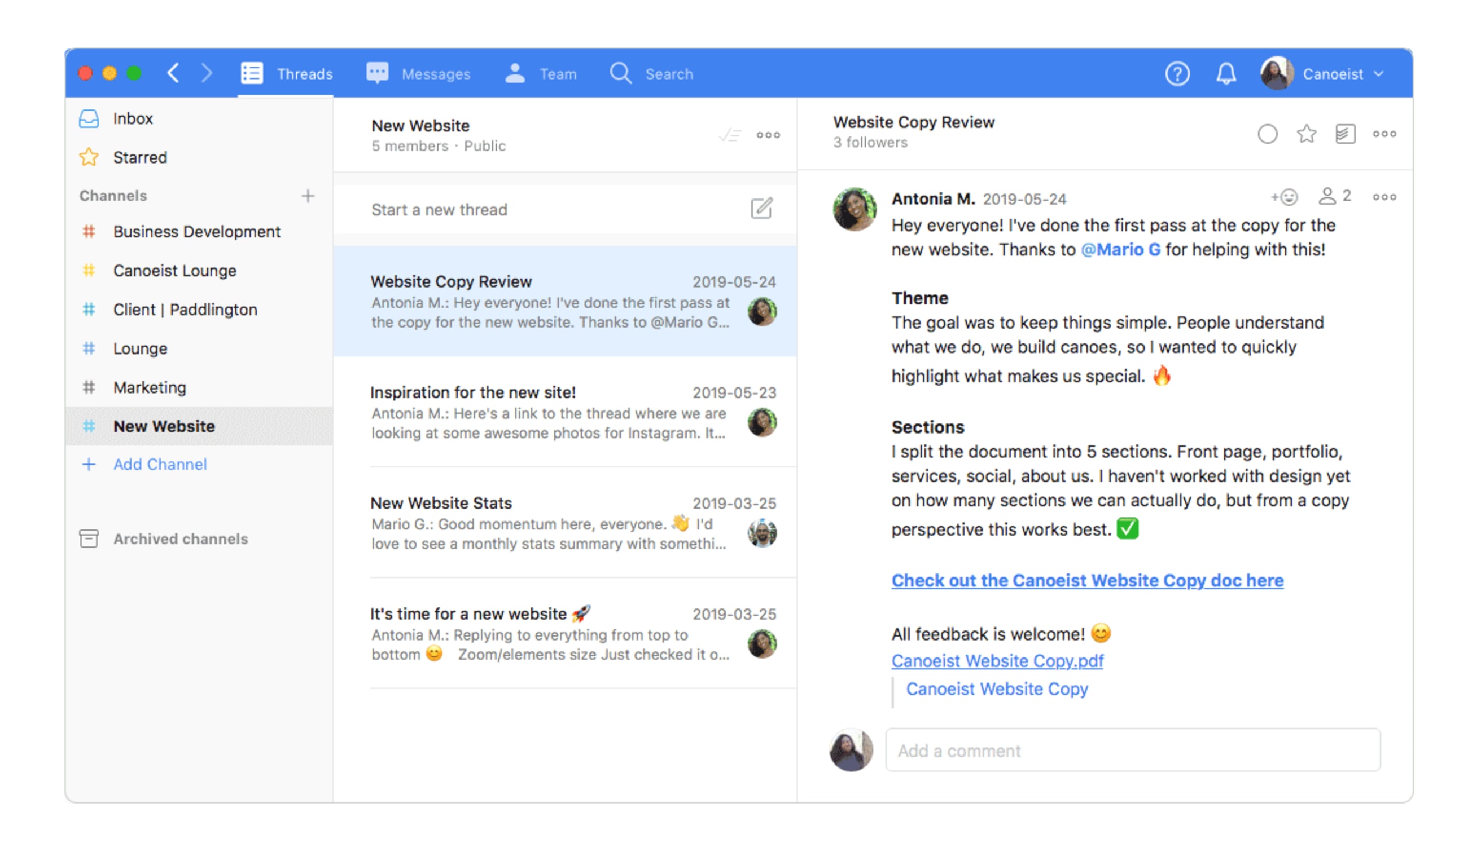Open the Canoeist workspace dropdown

click(x=1341, y=73)
